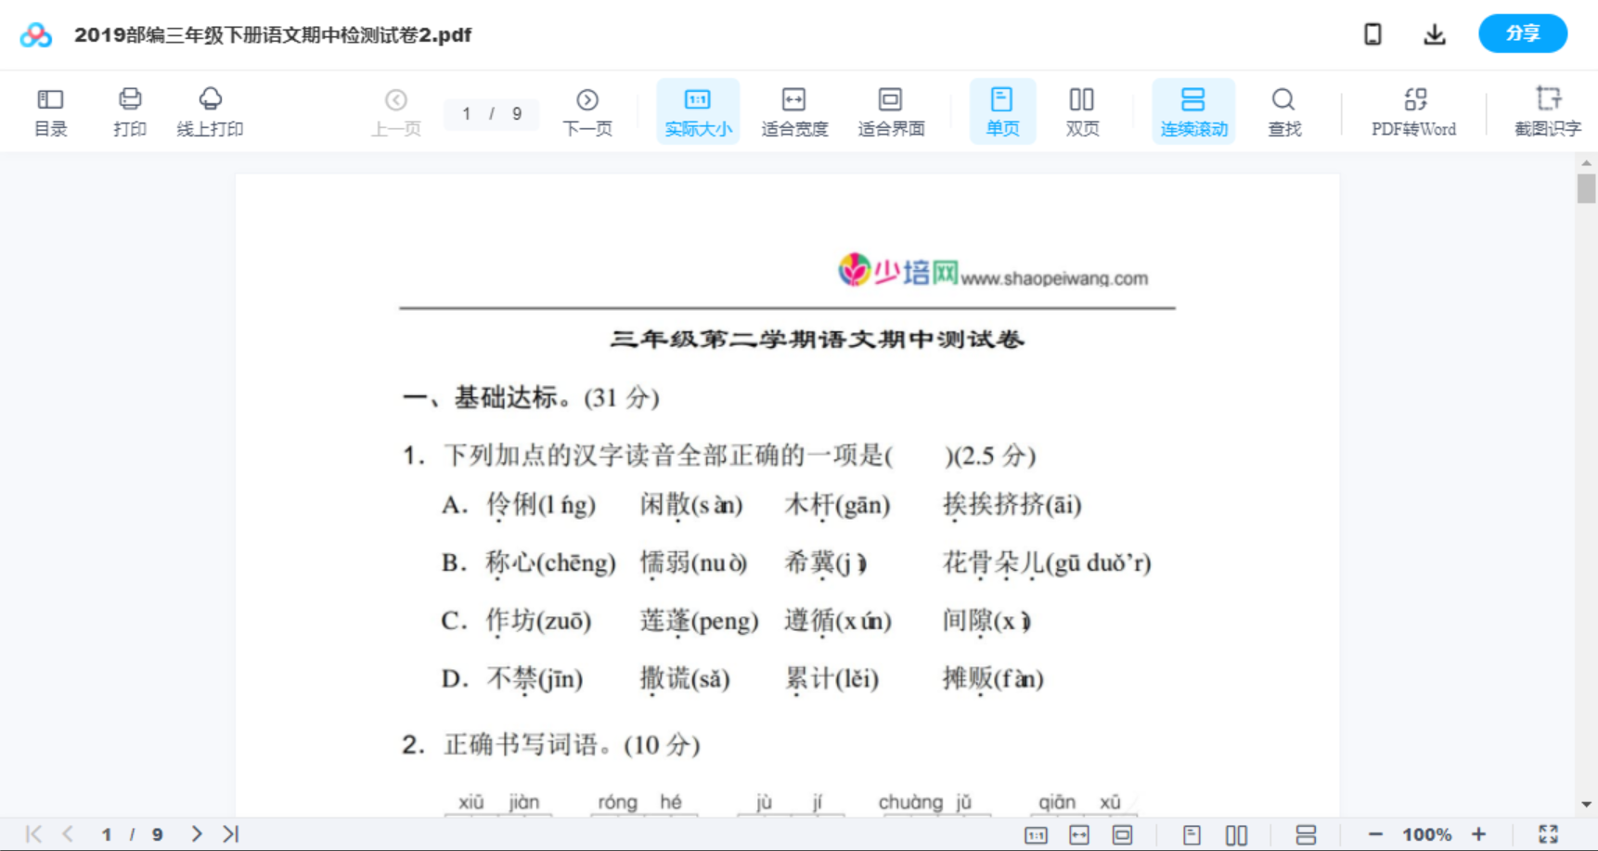Select 线上打印 online printing
1598x851 pixels.
[210, 110]
